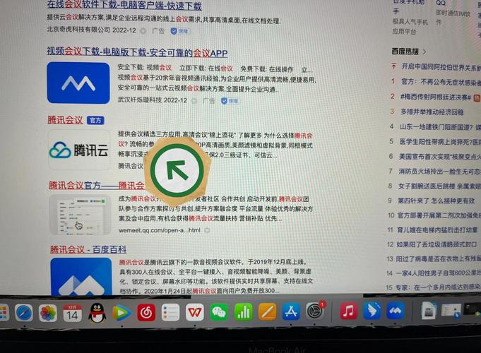
Task: Open Launchpad at the Dock's left edge
Action: (4, 313)
